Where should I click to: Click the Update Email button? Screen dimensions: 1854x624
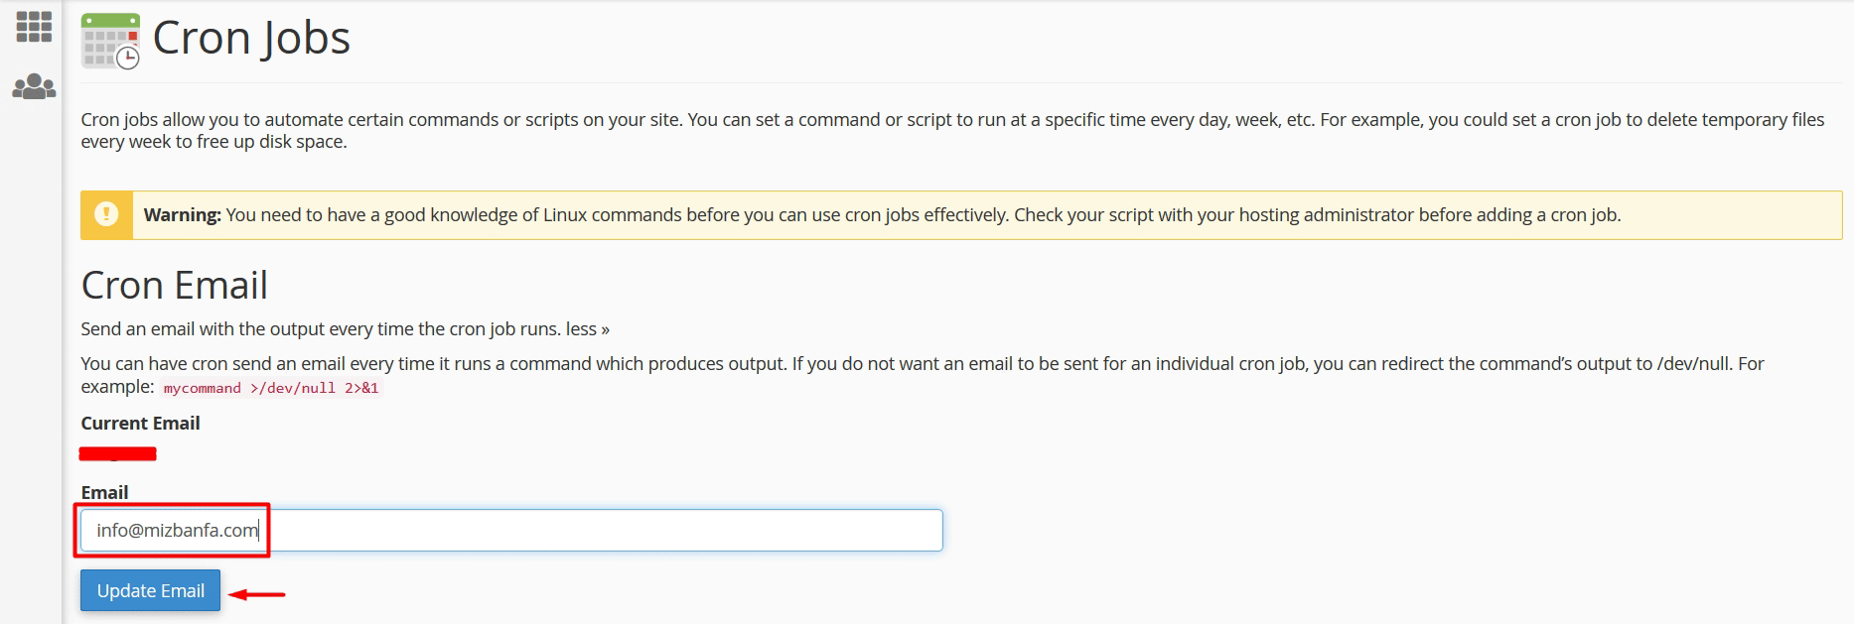tap(151, 590)
